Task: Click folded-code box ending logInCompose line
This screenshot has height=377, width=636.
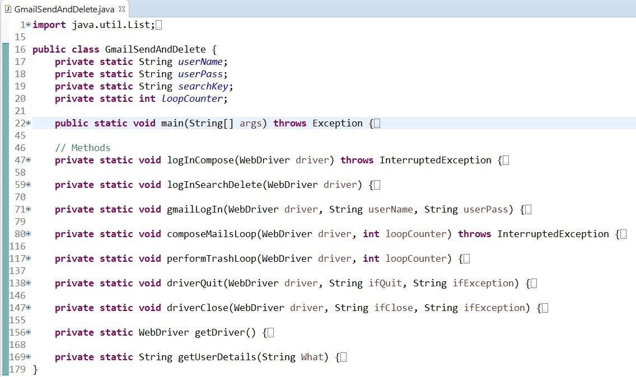Action: (x=506, y=161)
